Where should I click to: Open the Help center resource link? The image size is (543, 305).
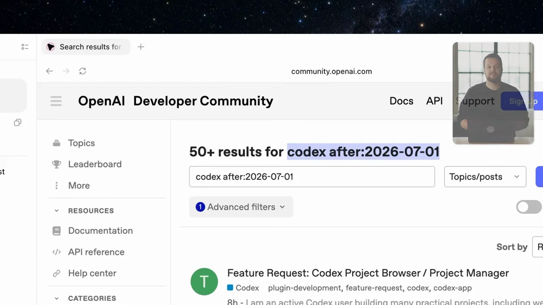coord(92,273)
